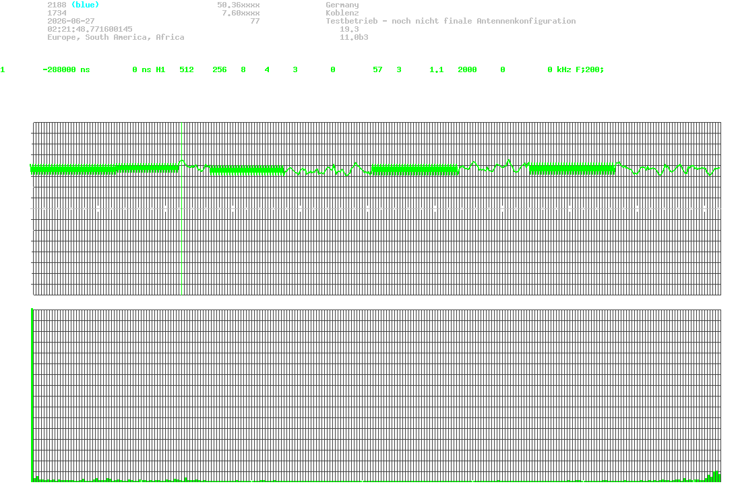
Task: Click the '1734' value
Action: (57, 13)
